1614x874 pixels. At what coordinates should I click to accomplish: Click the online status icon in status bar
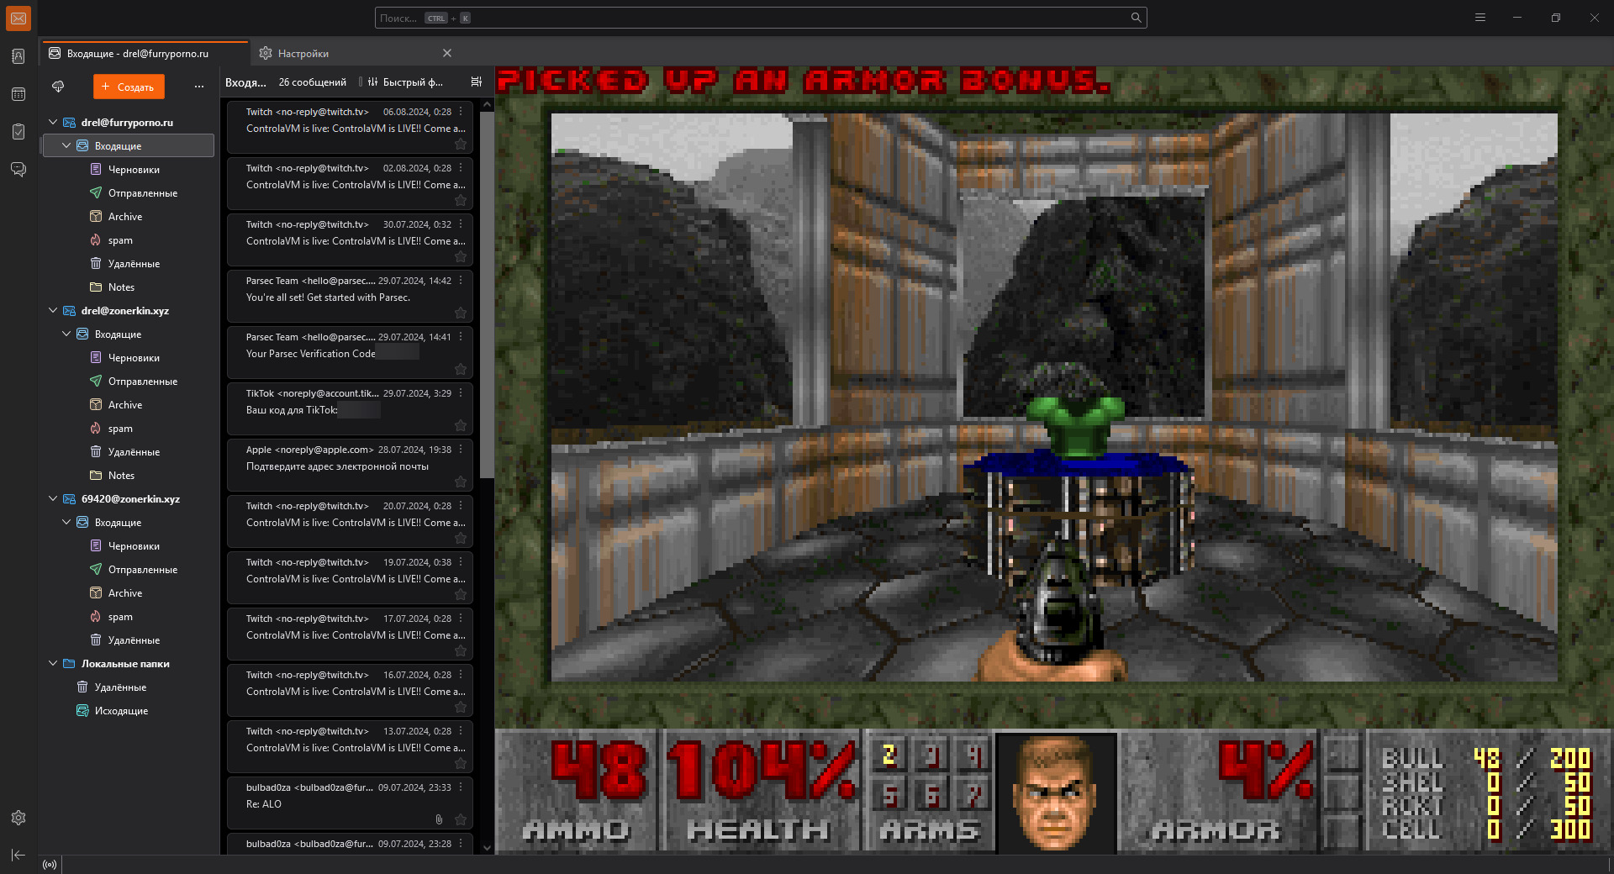(50, 865)
